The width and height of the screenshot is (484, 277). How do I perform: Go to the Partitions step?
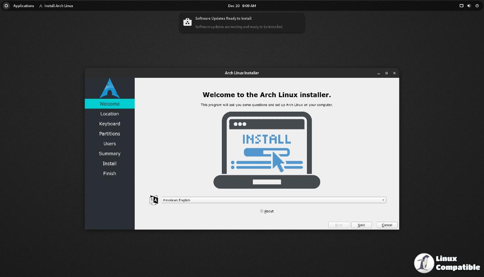[x=110, y=134]
